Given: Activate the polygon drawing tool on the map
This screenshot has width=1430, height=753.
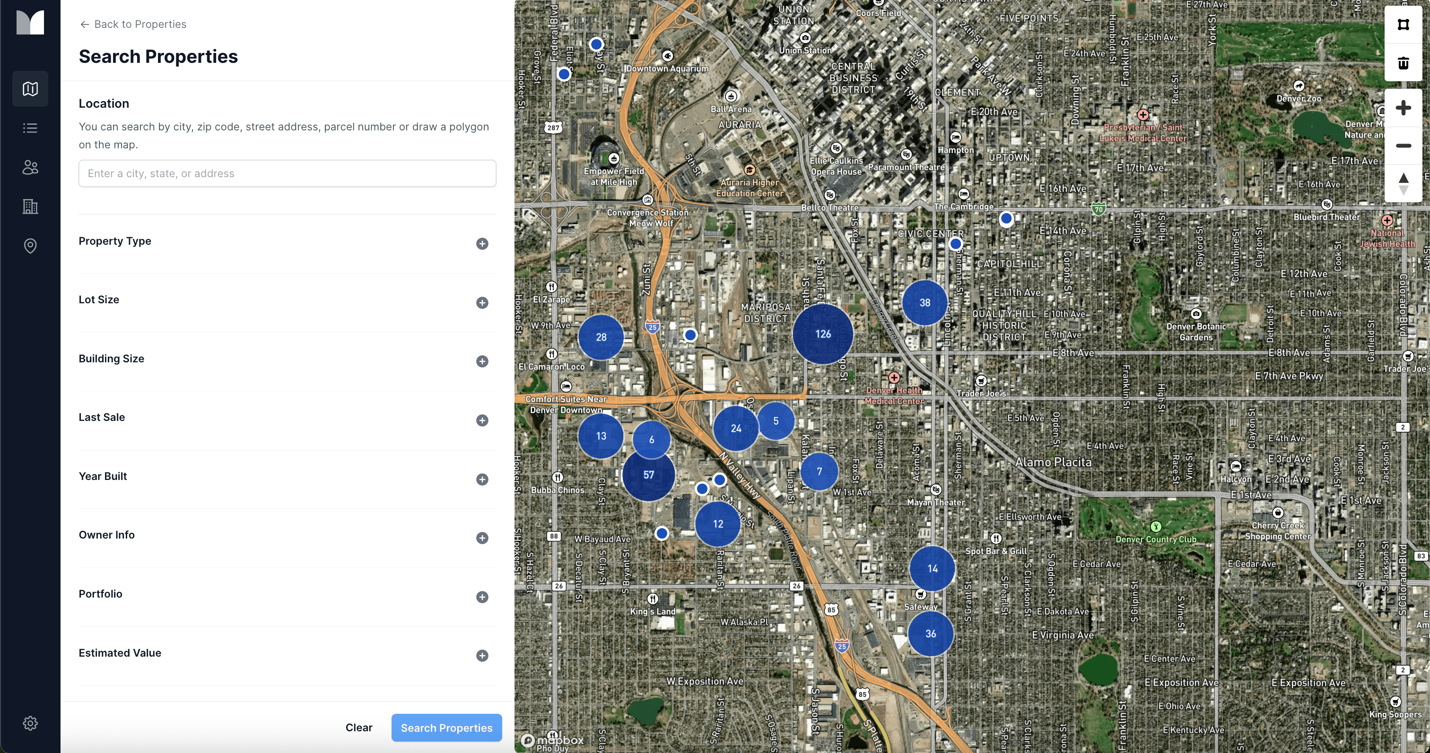Looking at the screenshot, I should [x=1404, y=25].
